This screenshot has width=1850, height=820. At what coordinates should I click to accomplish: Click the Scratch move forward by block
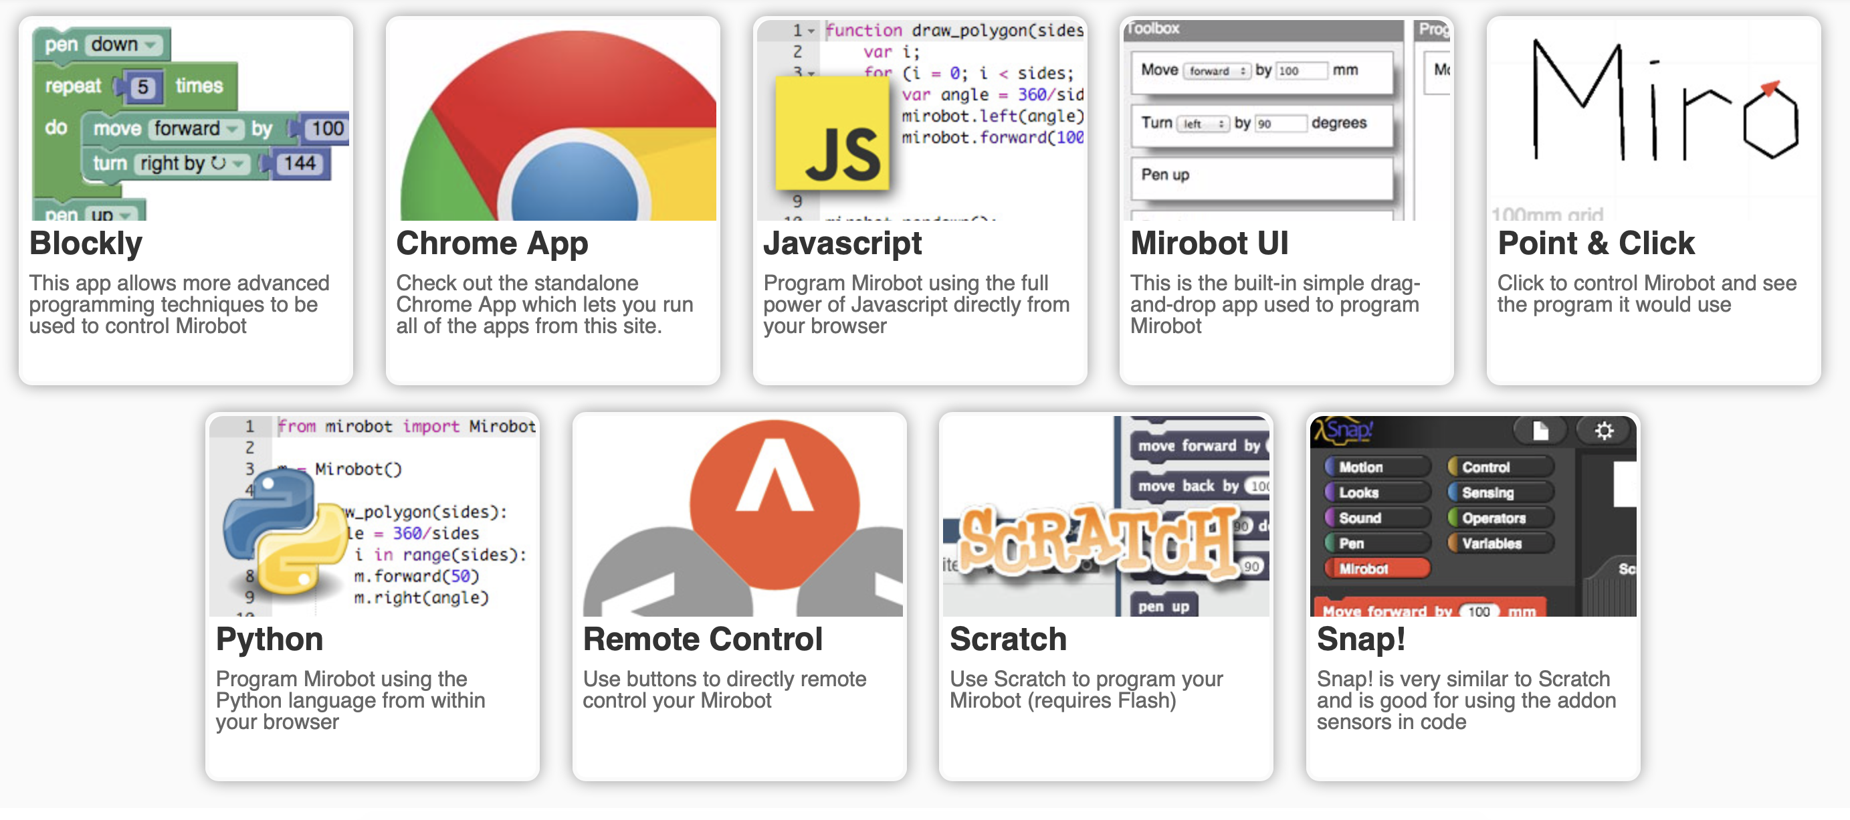1199,447
